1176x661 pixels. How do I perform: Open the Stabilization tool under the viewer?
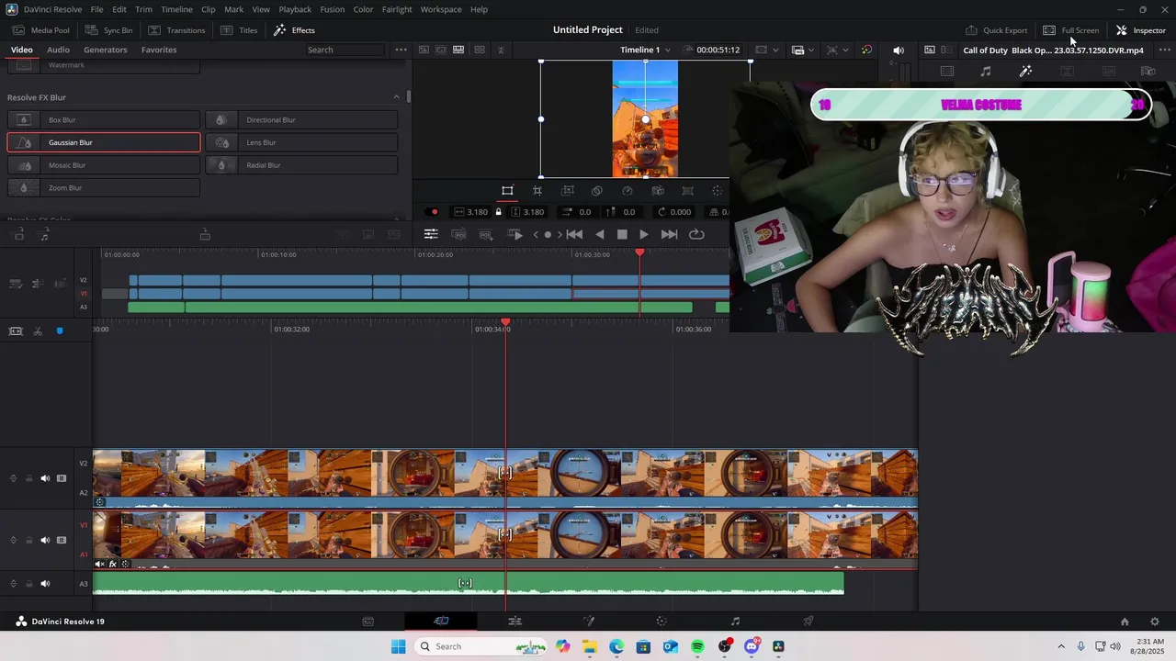click(x=658, y=191)
